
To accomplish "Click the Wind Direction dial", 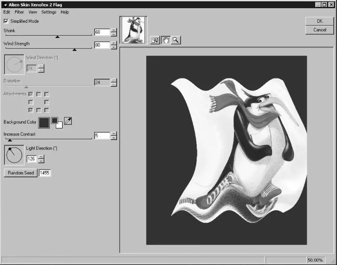I will [14, 65].
